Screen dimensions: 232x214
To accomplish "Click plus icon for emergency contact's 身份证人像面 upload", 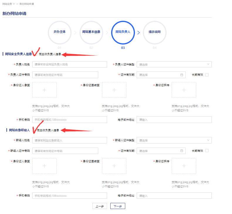I will [x=44, y=166].
